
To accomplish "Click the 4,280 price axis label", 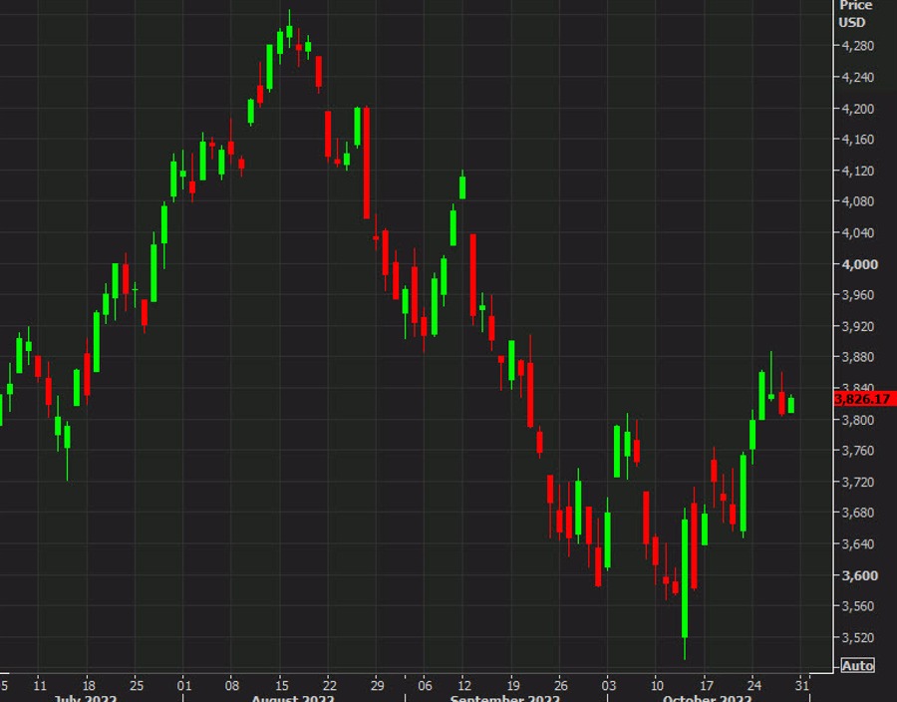I will click(858, 46).
